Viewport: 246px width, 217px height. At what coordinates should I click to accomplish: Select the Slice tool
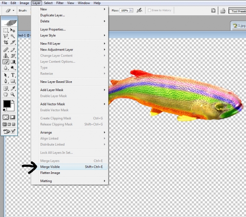click(13, 42)
